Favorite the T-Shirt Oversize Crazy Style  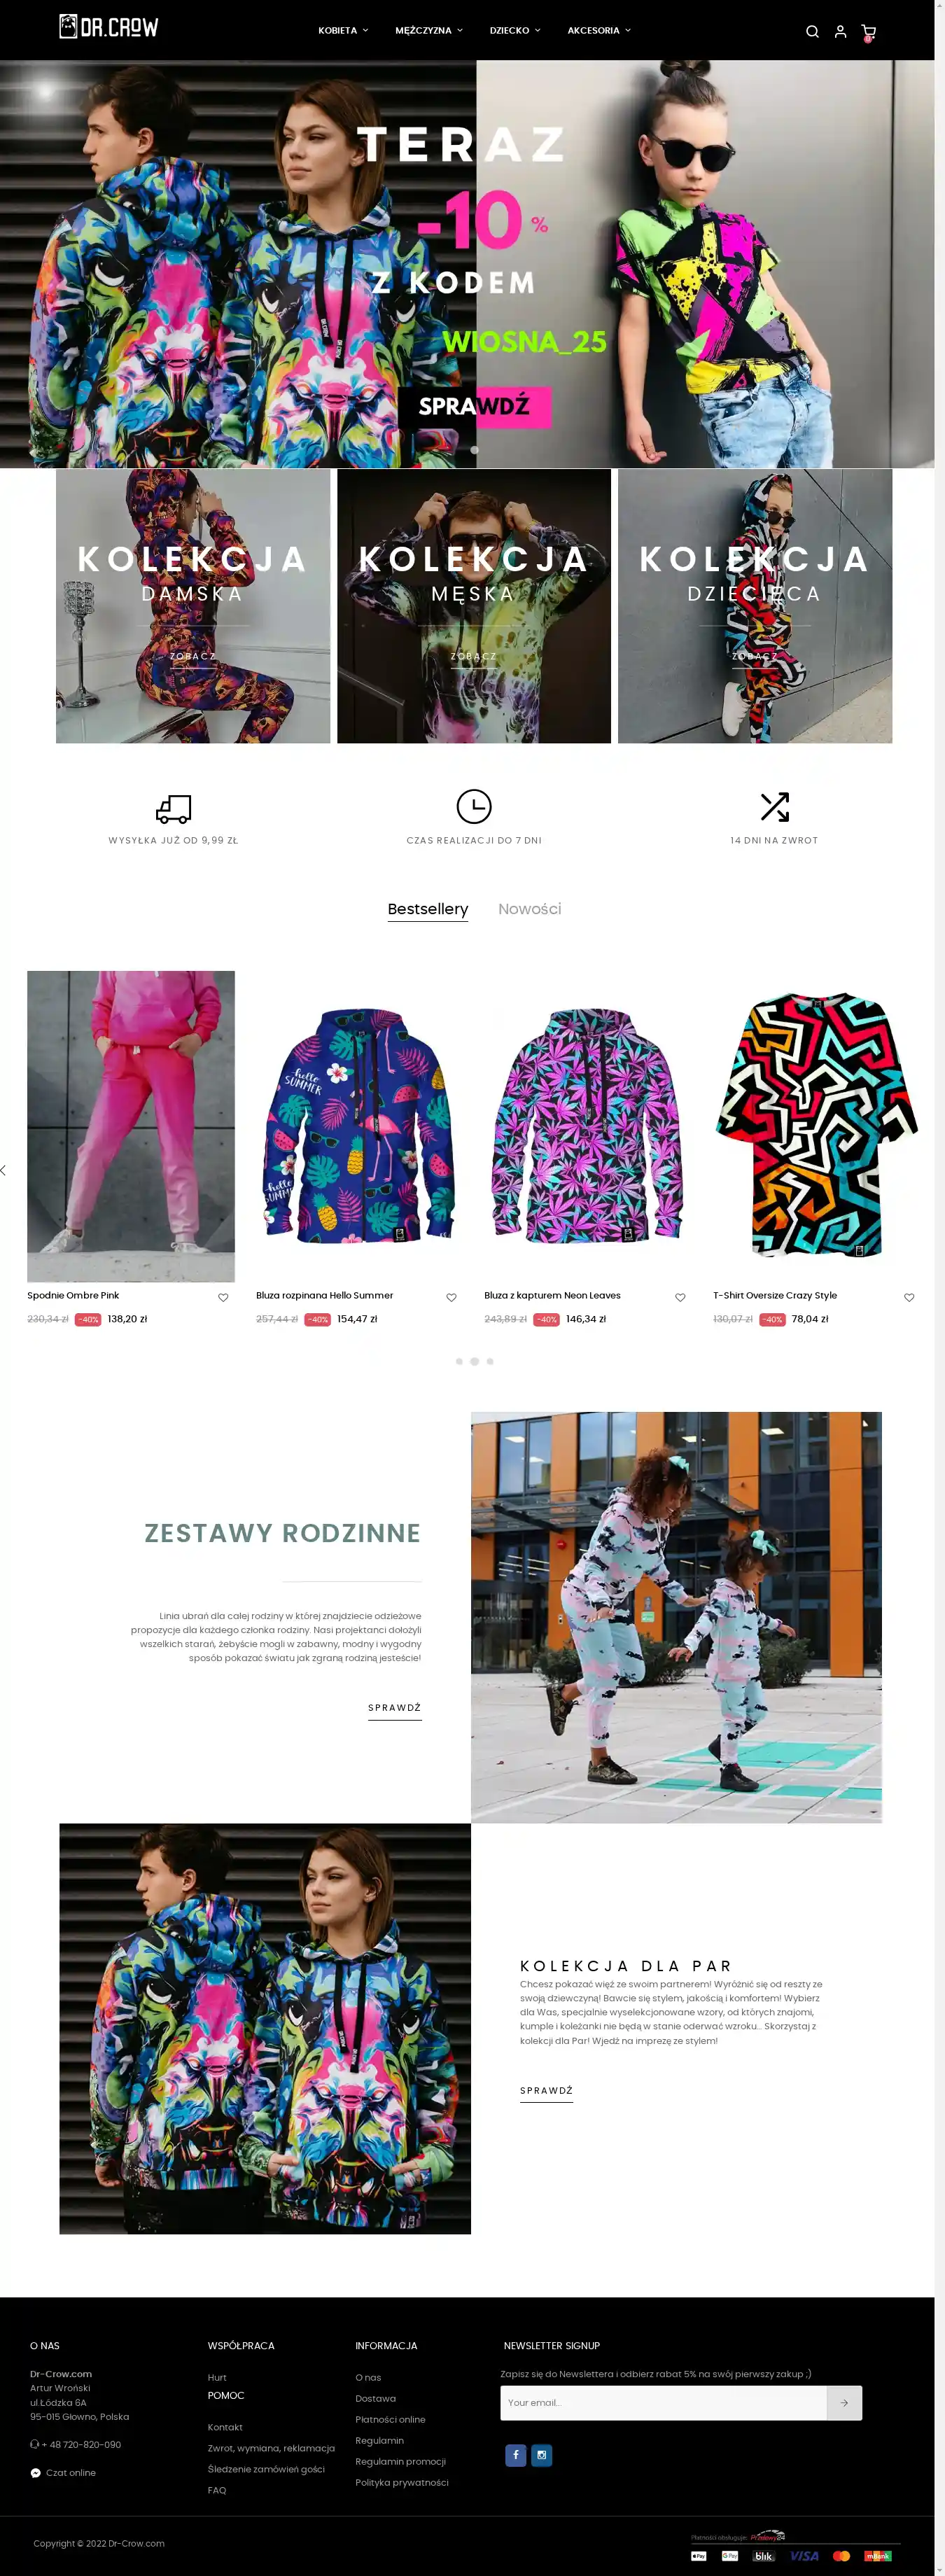point(909,1297)
